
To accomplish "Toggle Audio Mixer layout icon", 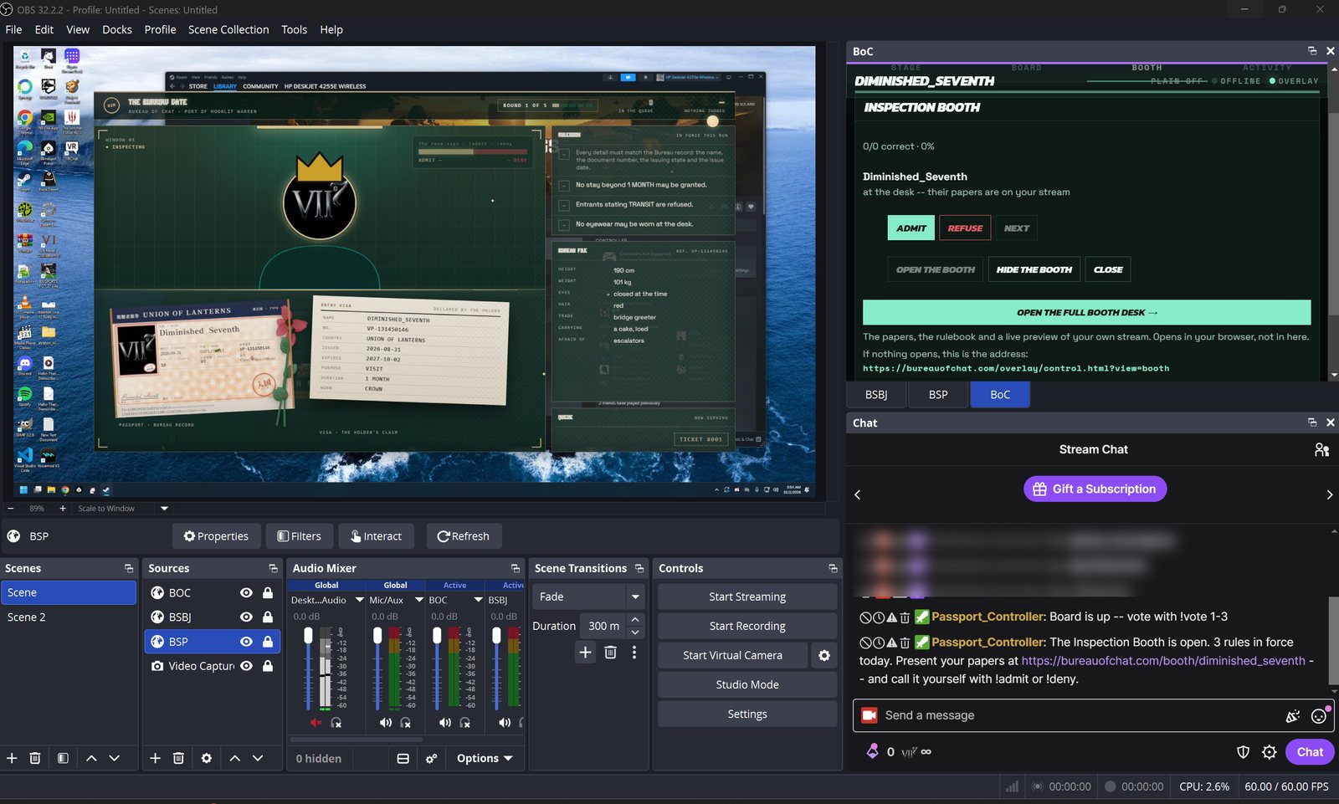I will point(403,758).
